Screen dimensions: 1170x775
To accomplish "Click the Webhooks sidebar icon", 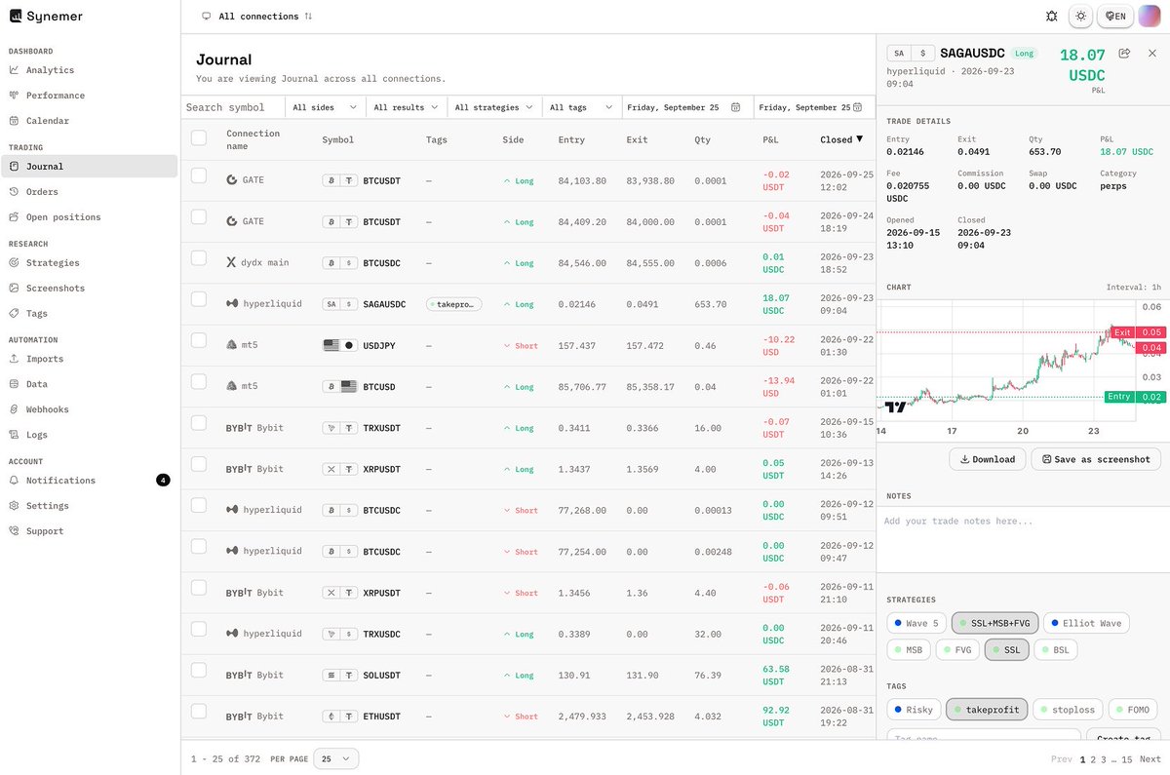I will coord(15,409).
